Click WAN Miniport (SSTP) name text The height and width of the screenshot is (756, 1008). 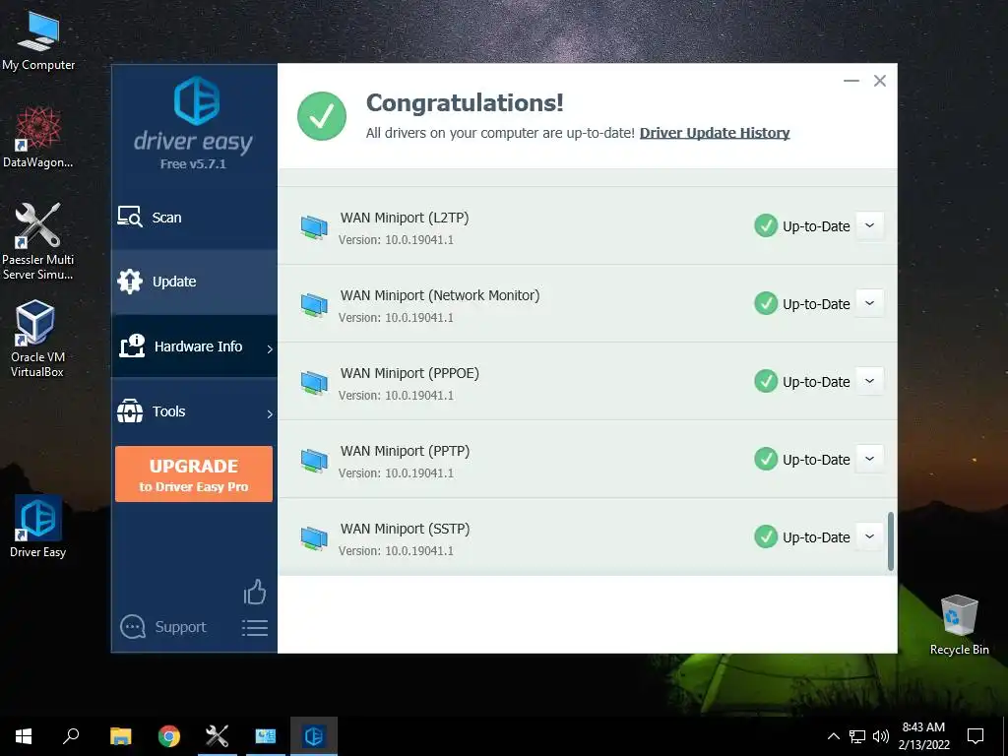(405, 529)
